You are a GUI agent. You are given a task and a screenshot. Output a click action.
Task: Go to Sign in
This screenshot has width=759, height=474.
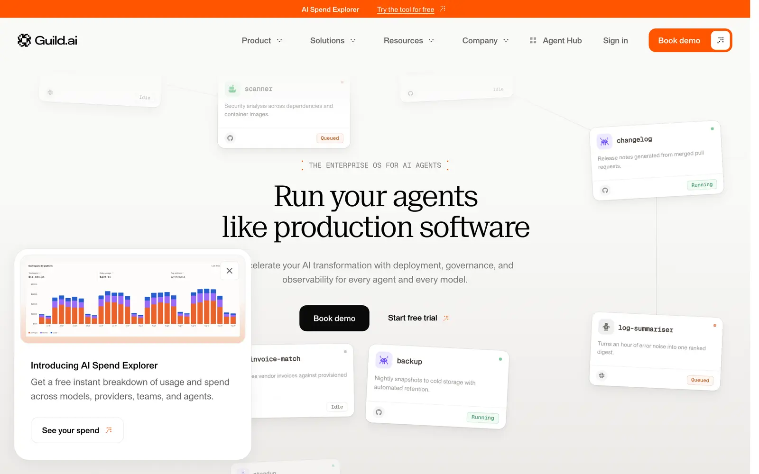[x=615, y=41]
